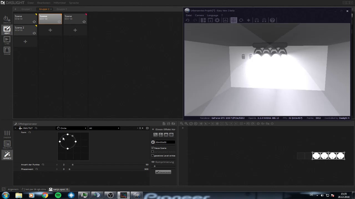Select first fixture circle in fixture area
Viewport: 355px width, 199px height.
(x=316, y=156)
